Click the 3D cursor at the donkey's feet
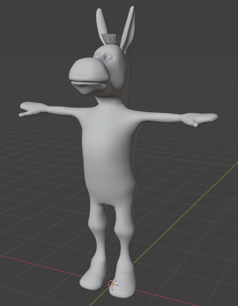The image size is (238, 306). click(x=112, y=284)
